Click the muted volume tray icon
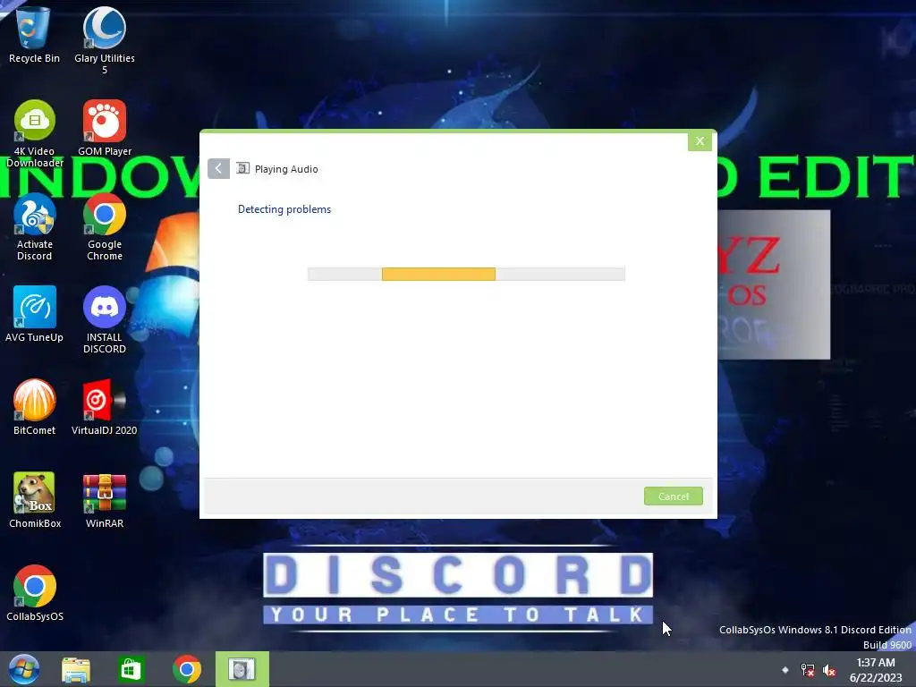This screenshot has width=916, height=687. [x=829, y=670]
